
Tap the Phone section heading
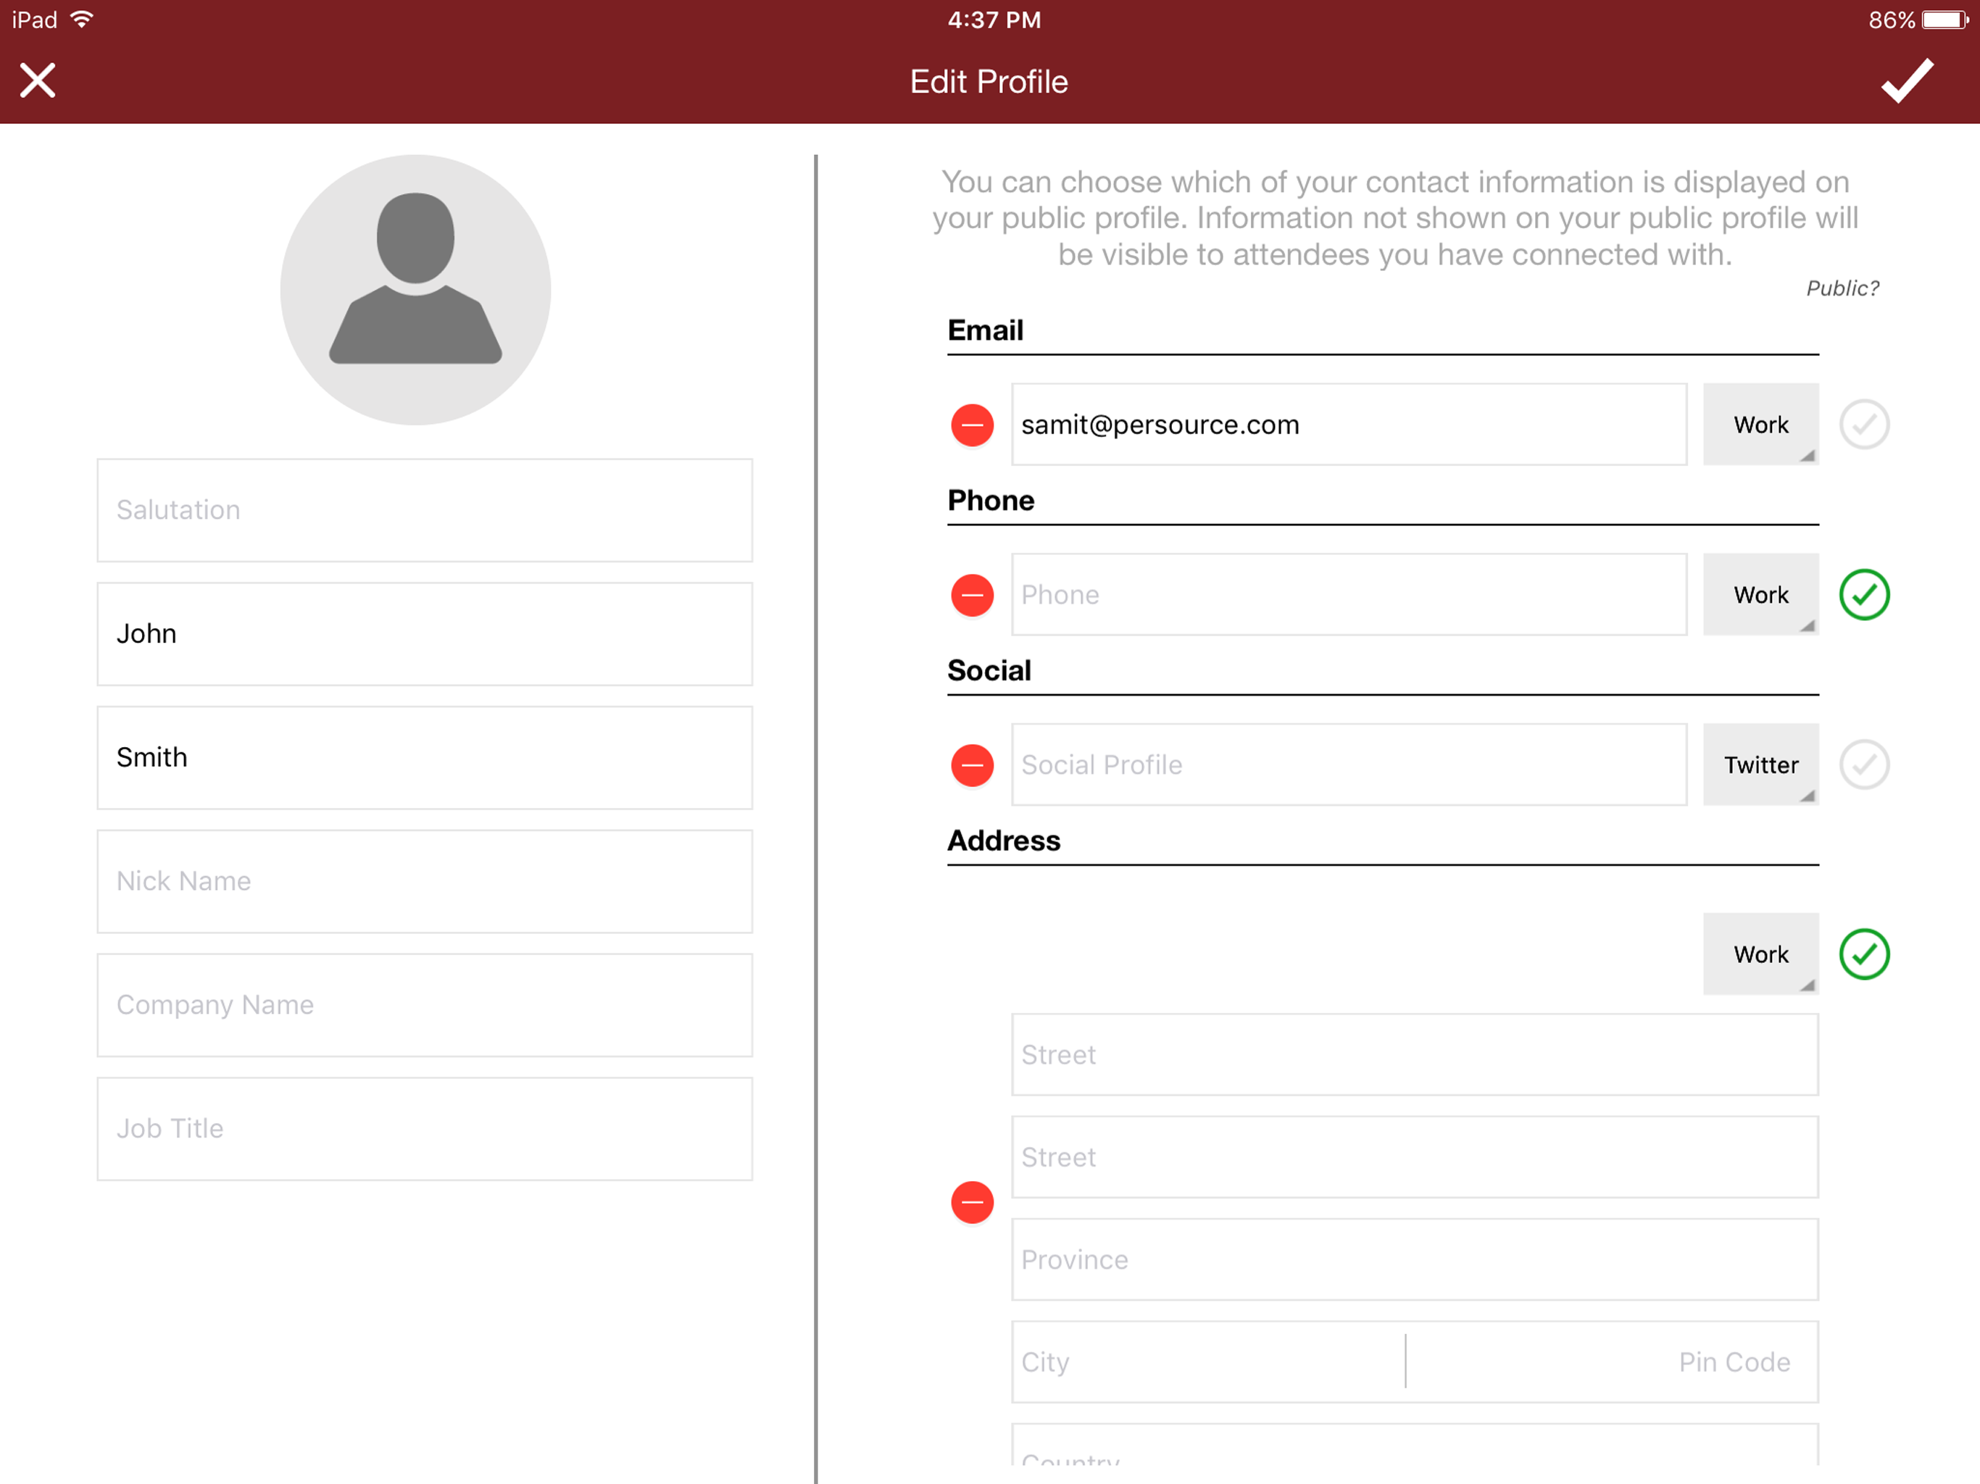991,500
